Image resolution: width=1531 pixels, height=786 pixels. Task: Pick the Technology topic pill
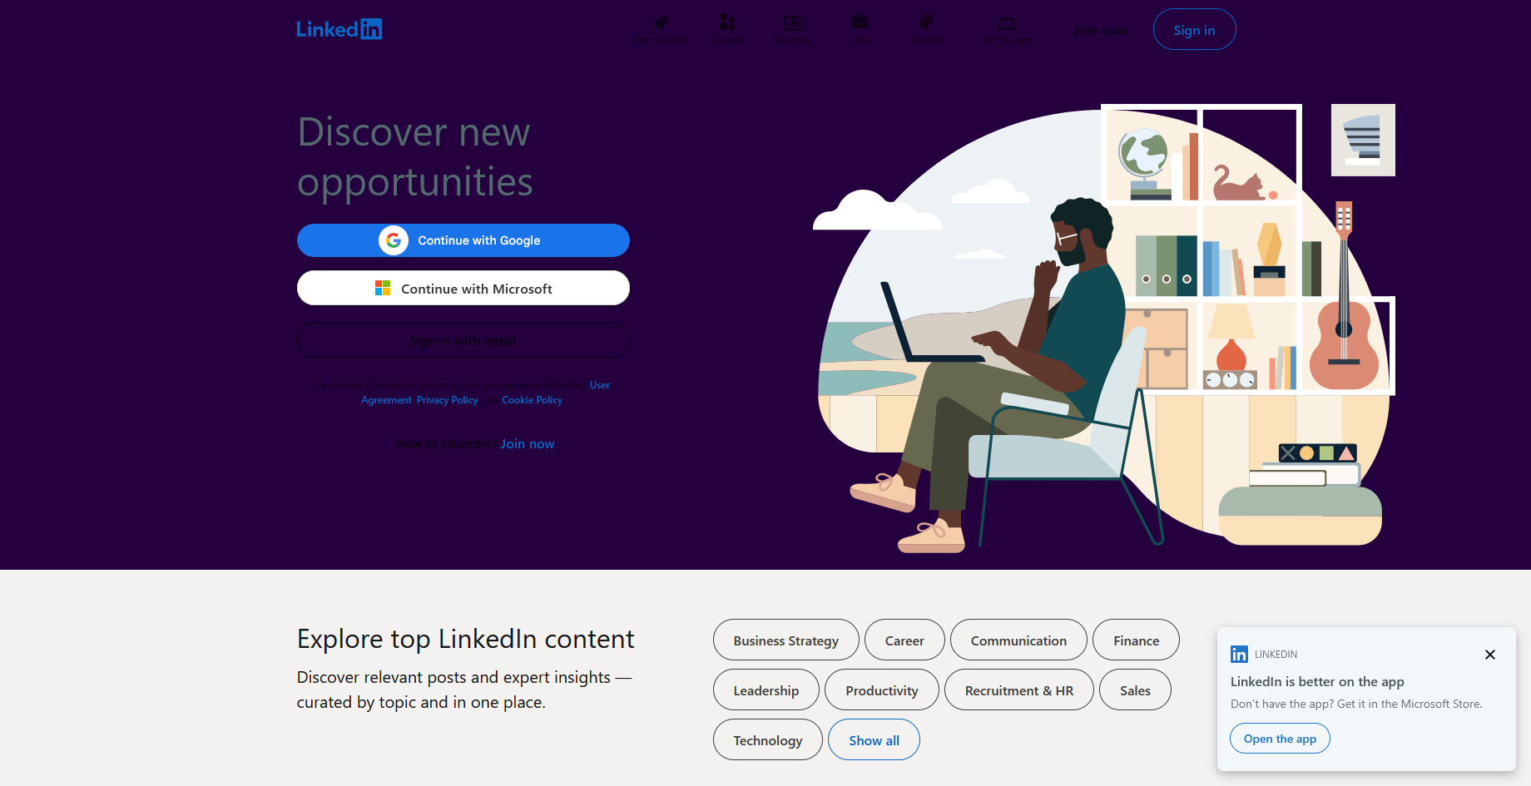[767, 739]
